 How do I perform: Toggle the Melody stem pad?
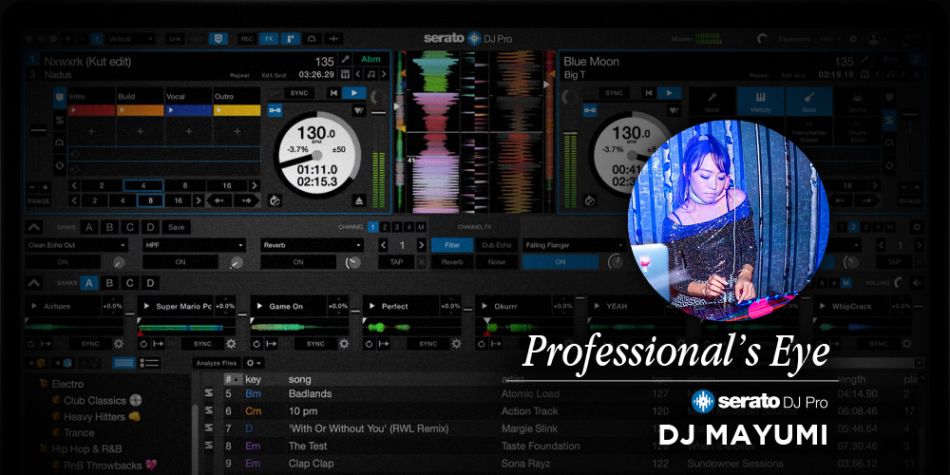pyautogui.click(x=760, y=102)
